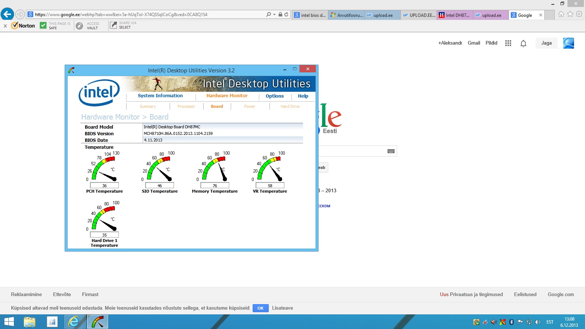Open Options menu in Intel Utilities
This screenshot has height=329, width=585.
[275, 96]
